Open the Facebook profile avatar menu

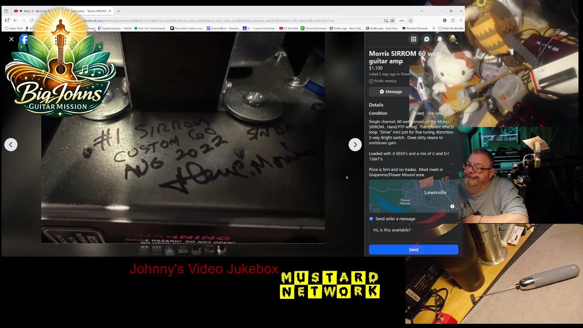pyautogui.click(x=453, y=39)
